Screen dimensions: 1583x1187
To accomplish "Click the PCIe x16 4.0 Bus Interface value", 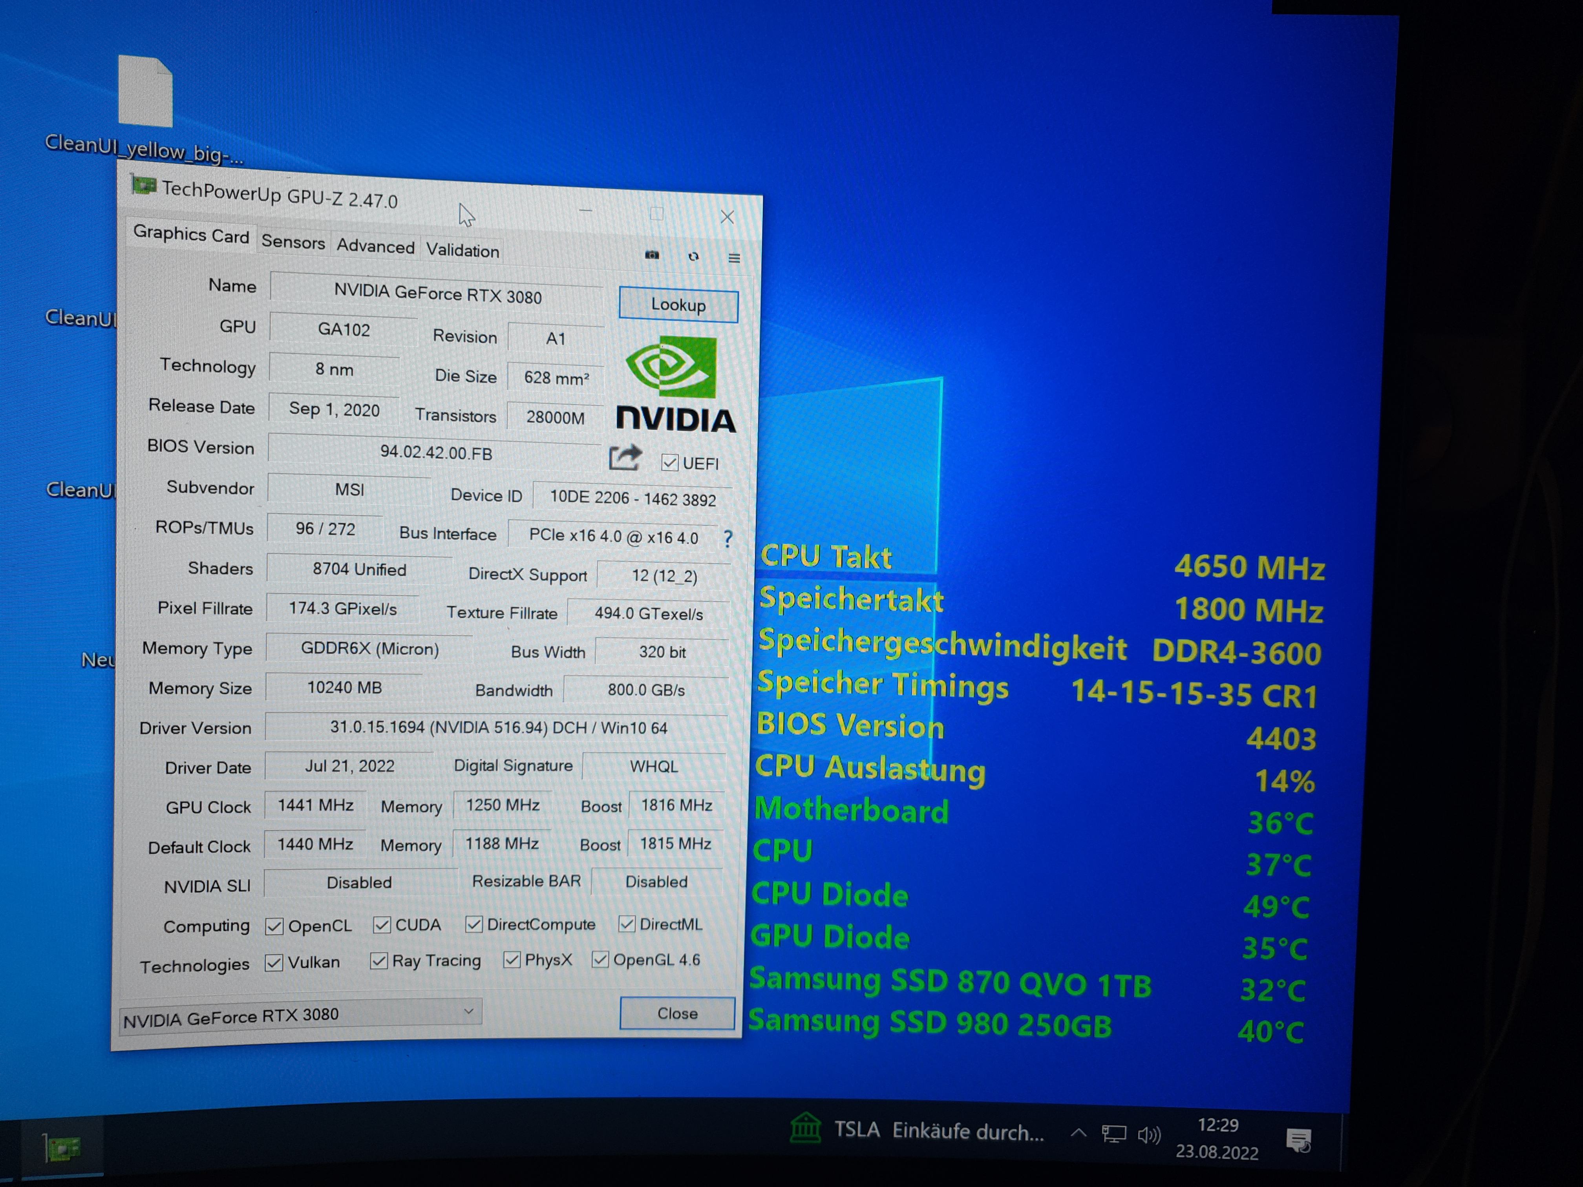I will 613,537.
